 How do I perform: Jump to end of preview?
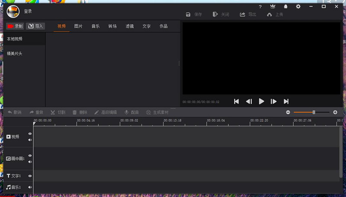click(286, 102)
